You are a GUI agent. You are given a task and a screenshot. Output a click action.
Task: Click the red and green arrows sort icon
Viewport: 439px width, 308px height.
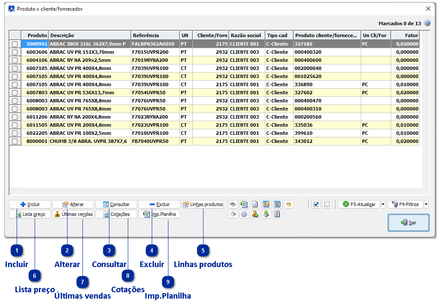pyautogui.click(x=277, y=204)
